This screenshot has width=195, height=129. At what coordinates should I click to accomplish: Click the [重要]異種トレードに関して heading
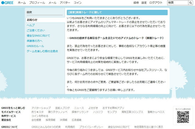(117, 13)
